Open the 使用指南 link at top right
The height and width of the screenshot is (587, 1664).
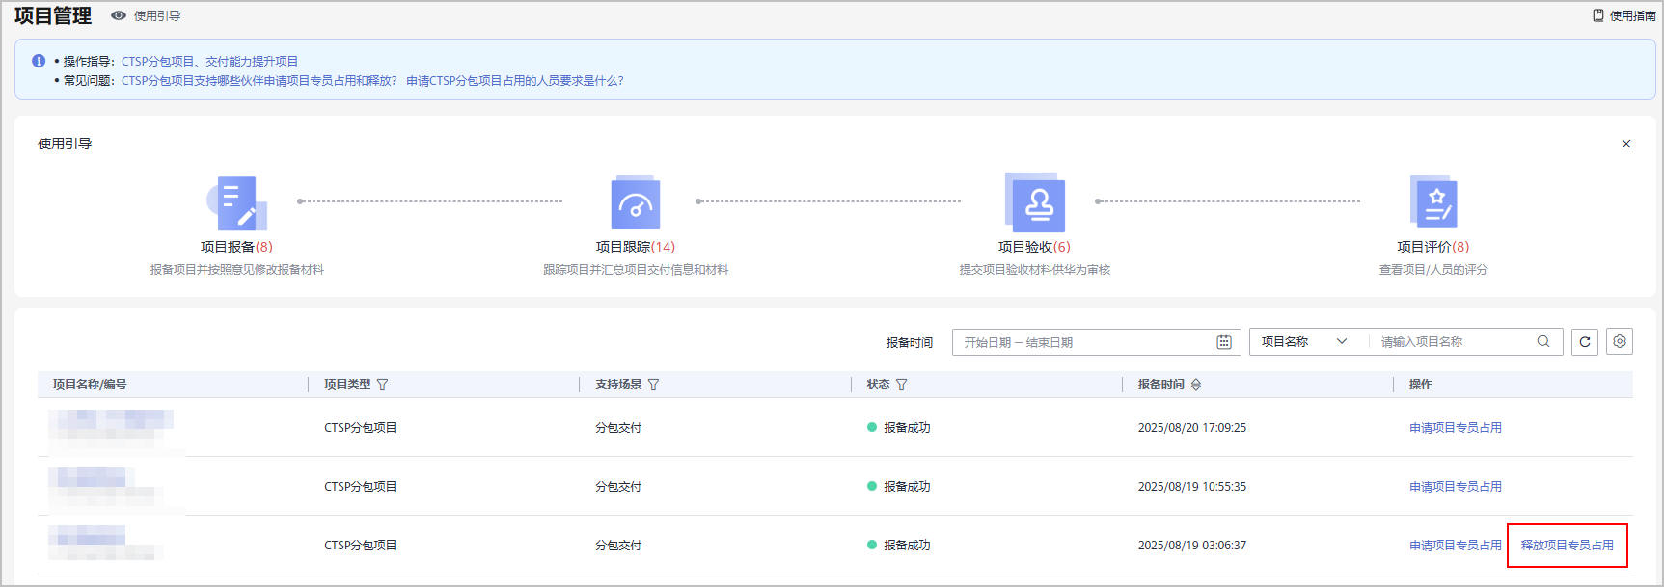pos(1624,15)
